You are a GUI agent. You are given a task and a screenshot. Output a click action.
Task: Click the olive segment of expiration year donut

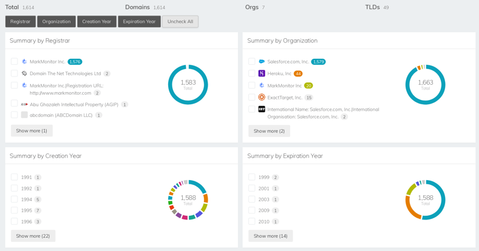[x=411, y=189]
